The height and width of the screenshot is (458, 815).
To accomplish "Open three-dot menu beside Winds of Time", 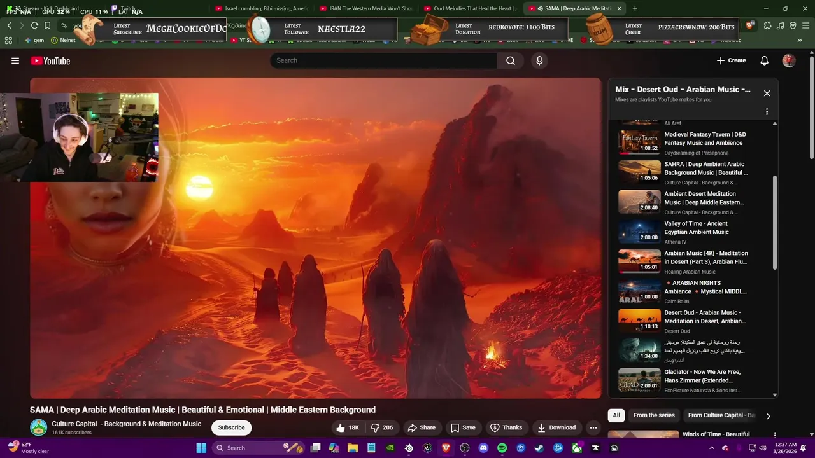I will (x=775, y=435).
